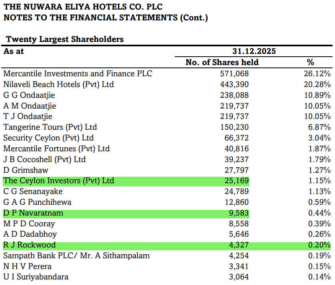Click the share count '150,230'
Screen dimensions: 335x285
tap(234, 127)
